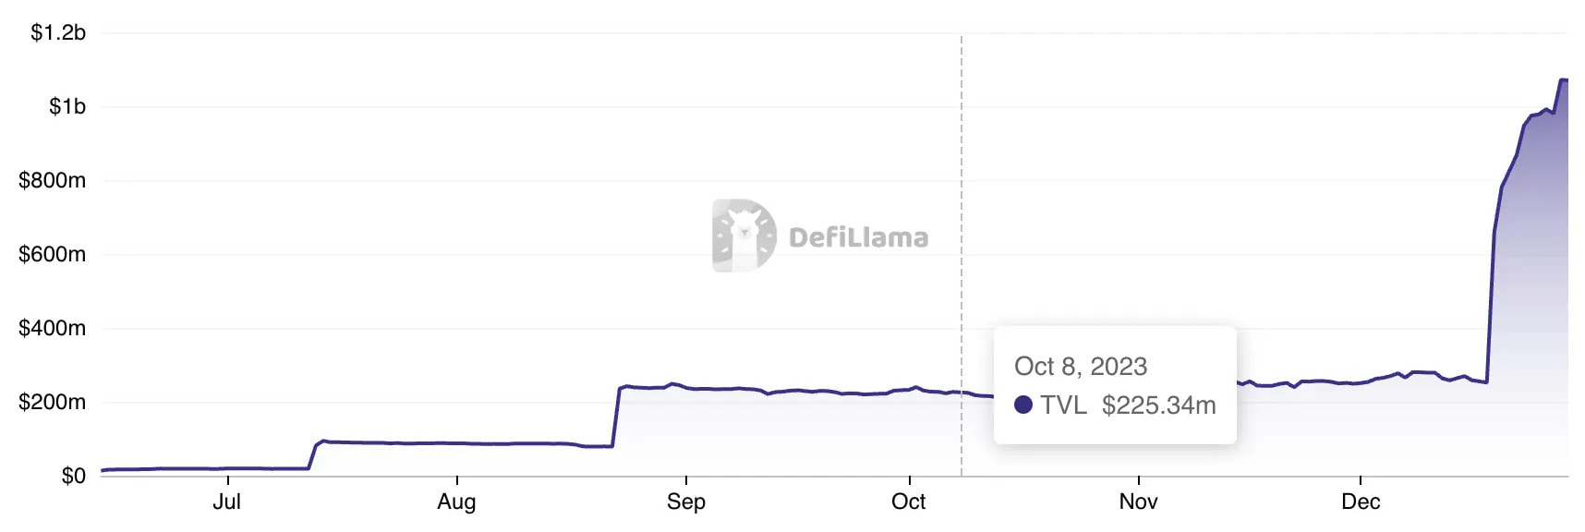Select the Jul label on time axis

click(226, 502)
